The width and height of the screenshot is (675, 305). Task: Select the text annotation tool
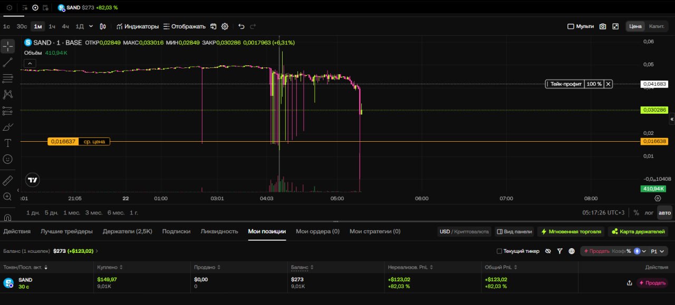pyautogui.click(x=7, y=143)
